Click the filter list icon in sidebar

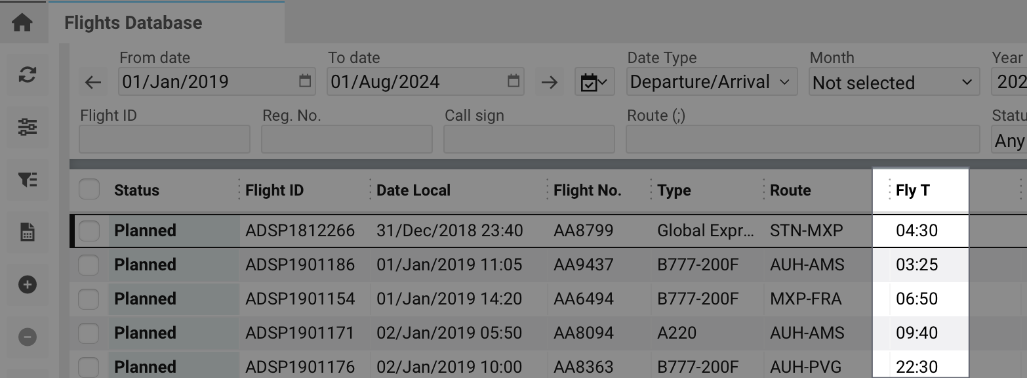pyautogui.click(x=27, y=179)
